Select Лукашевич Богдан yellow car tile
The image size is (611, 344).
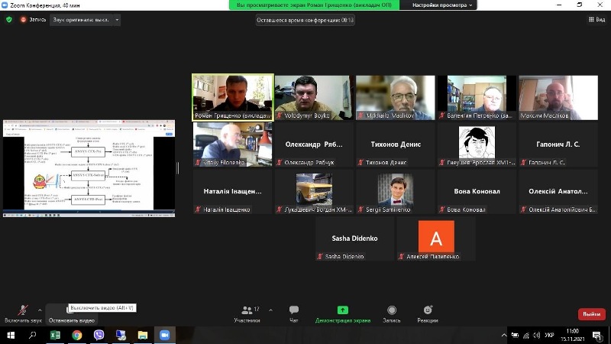pos(314,192)
